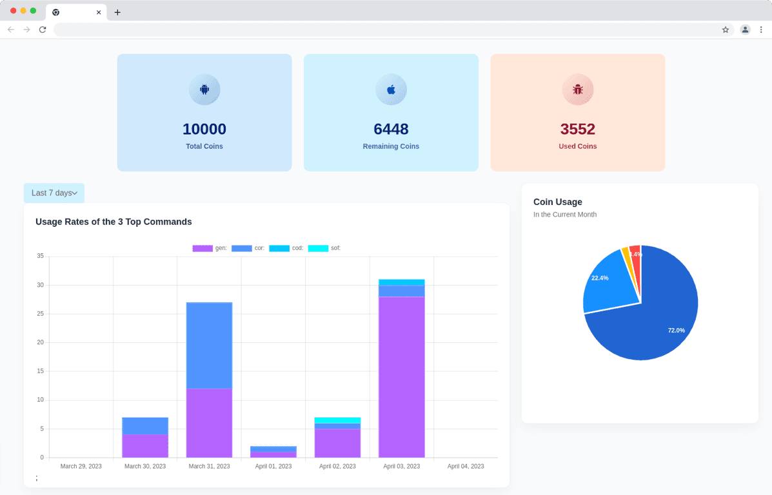This screenshot has height=495, width=772.
Task: Open the browser three-dot menu
Action: pos(761,30)
